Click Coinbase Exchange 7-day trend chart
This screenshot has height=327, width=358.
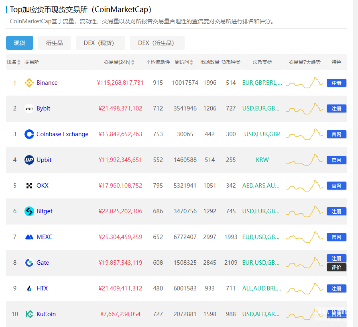(305, 134)
